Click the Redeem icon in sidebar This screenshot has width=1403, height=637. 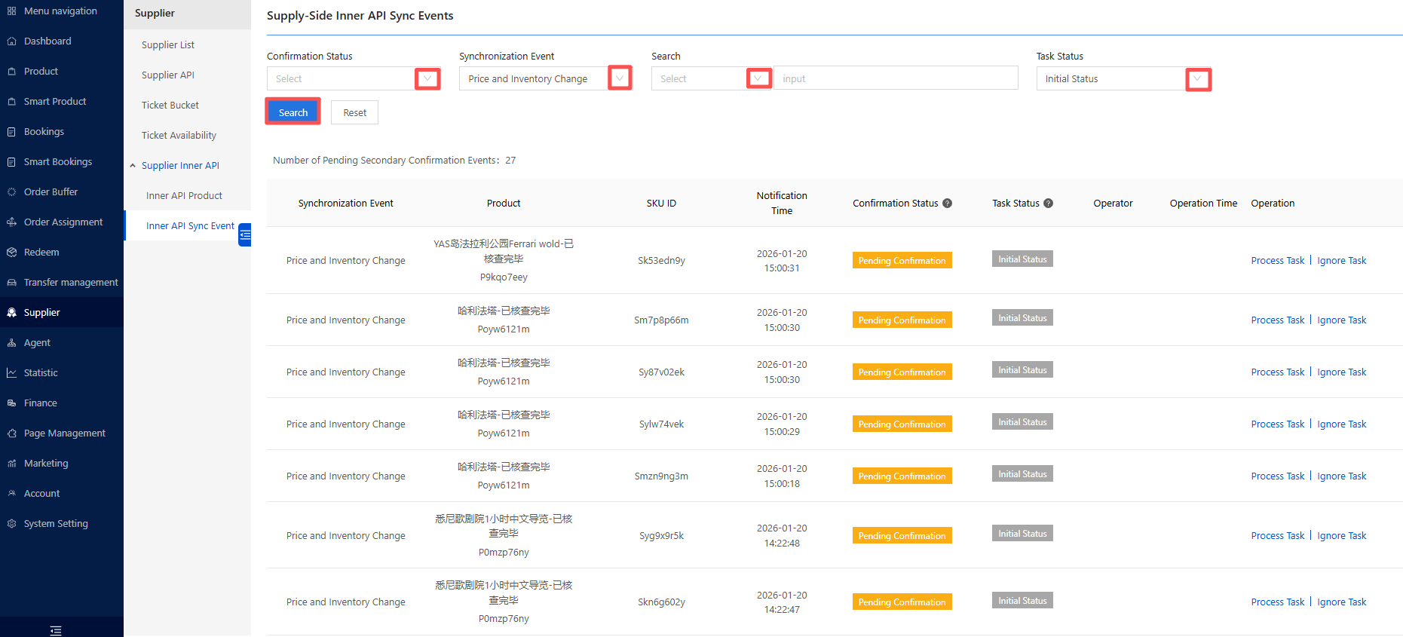(x=11, y=253)
